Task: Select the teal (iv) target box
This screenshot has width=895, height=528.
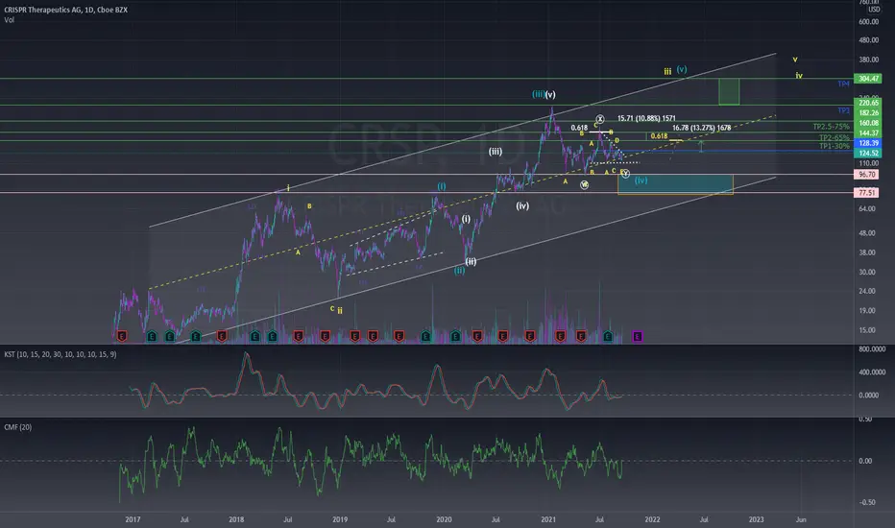Action: 675,184
